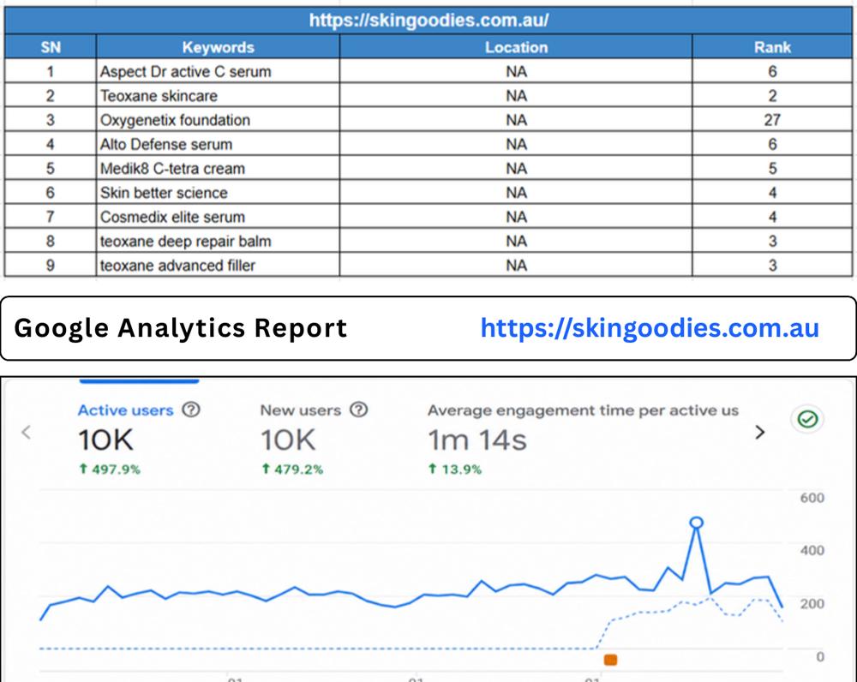Select keyword teoxane advanced filler

point(177,265)
